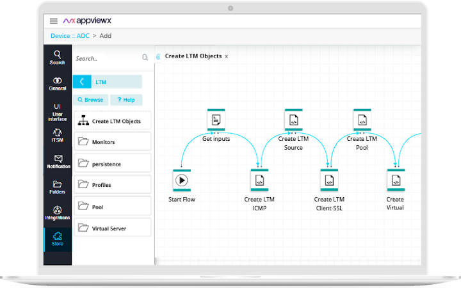Select the Create LTM ICMP node
Viewport: 461px width, 288px height.
coord(259,180)
